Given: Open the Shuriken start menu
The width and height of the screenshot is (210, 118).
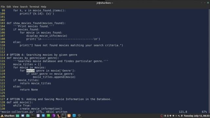Looking at the screenshot, I should 8,116.
